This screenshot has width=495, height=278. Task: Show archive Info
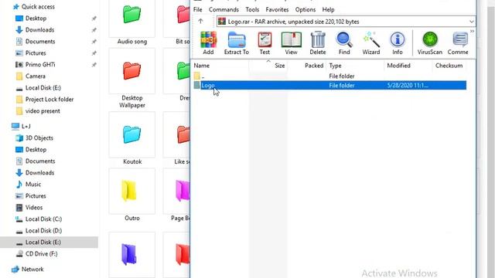click(x=398, y=43)
